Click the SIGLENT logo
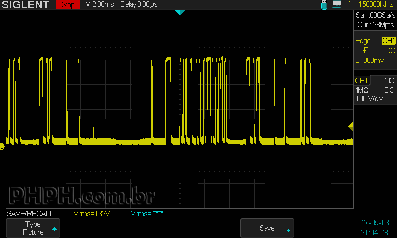397x238 pixels. [x=25, y=5]
